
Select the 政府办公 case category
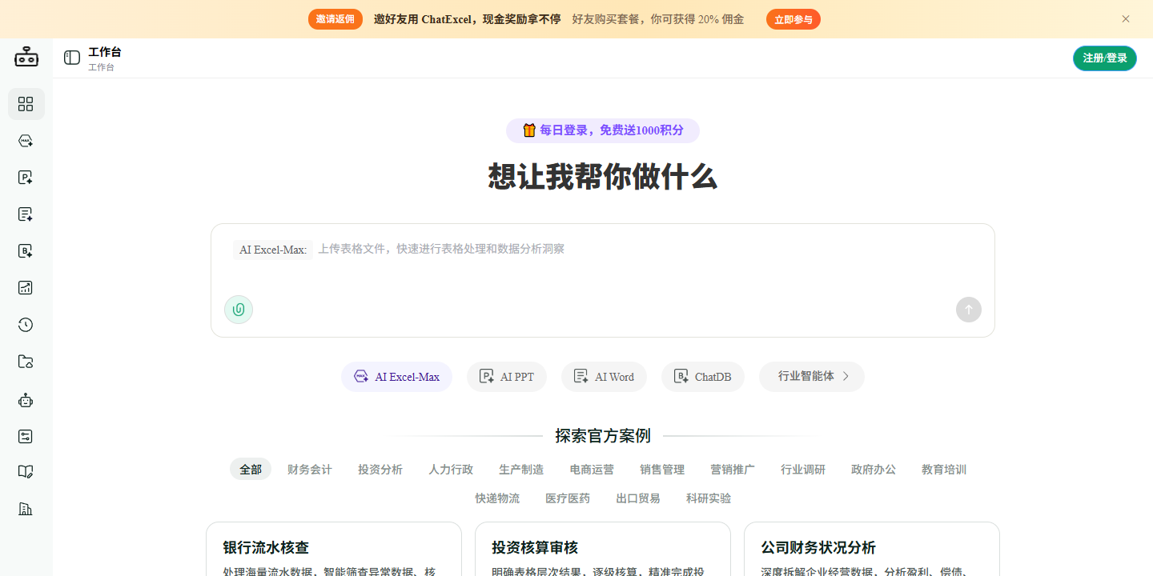874,470
